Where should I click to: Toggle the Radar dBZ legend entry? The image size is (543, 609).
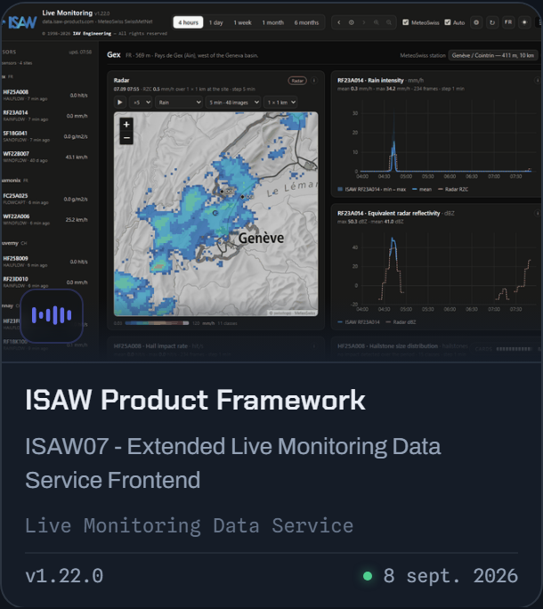(x=401, y=322)
